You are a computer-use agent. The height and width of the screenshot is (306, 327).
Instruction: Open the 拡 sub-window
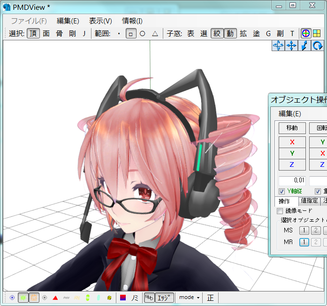point(243,33)
